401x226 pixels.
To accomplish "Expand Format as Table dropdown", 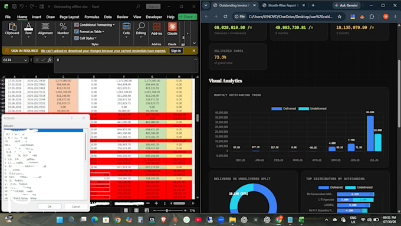I will (x=89, y=31).
